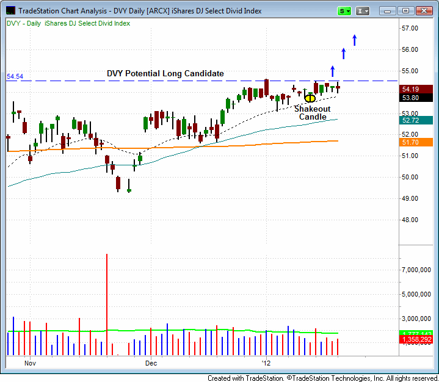
Task: Click the Dec date axis label
Action: click(151, 363)
